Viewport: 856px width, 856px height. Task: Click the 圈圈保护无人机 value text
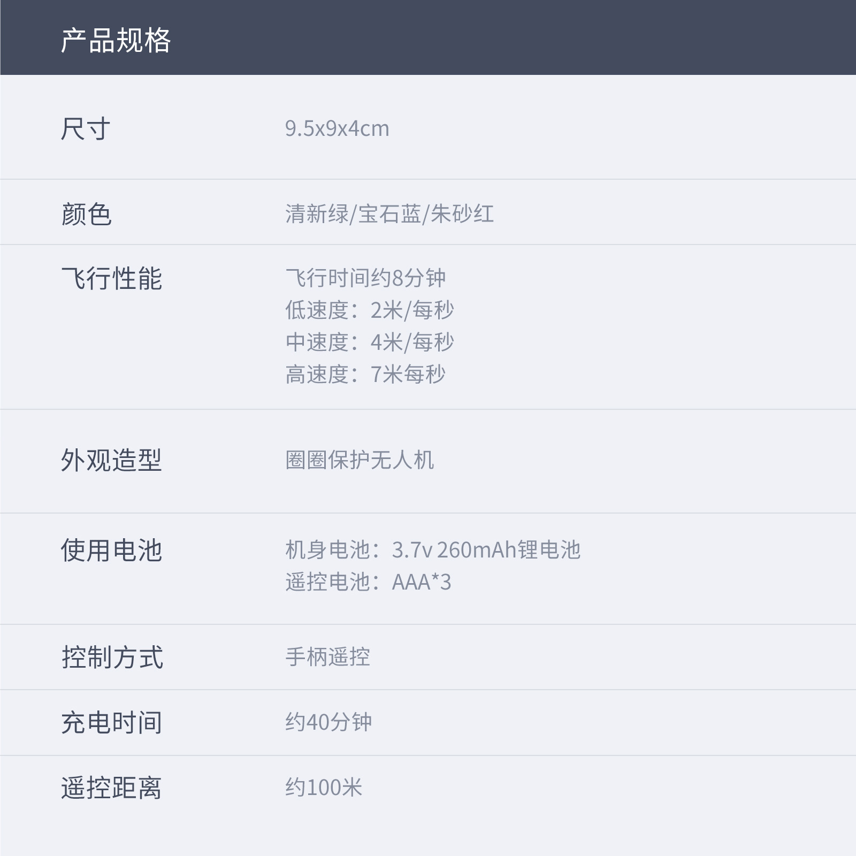360,460
